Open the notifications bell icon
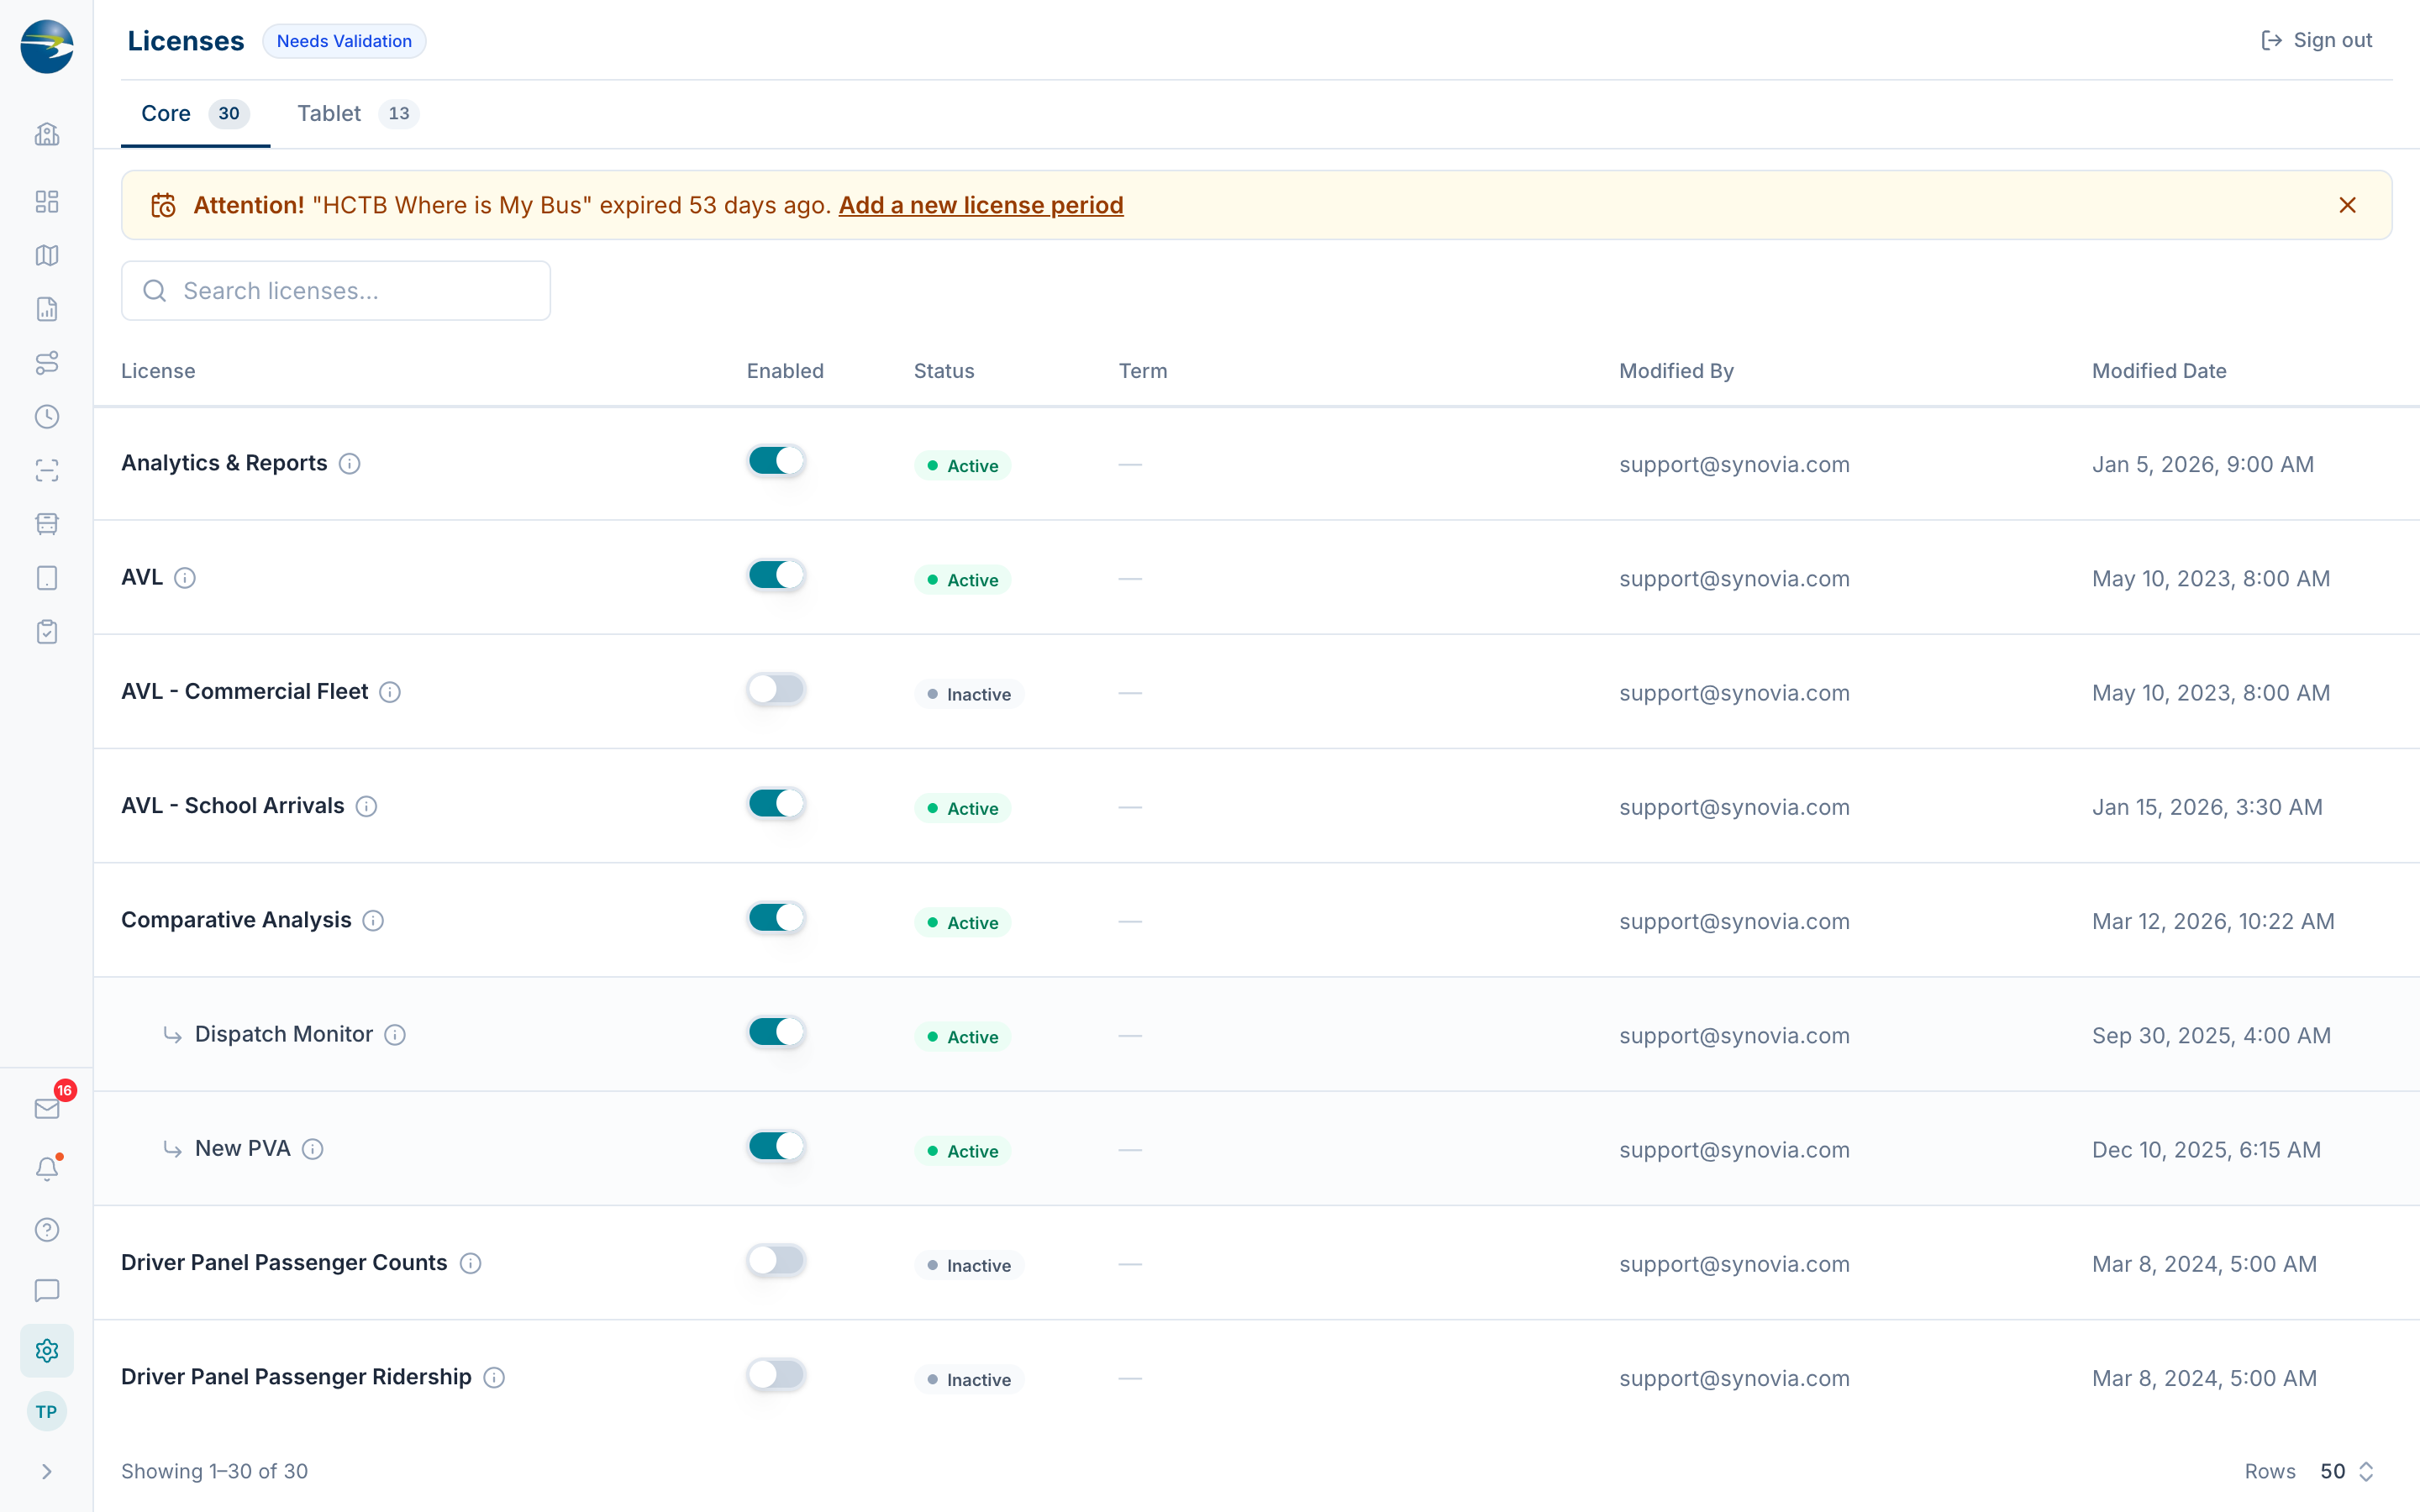Image resolution: width=2420 pixels, height=1512 pixels. click(x=47, y=1169)
